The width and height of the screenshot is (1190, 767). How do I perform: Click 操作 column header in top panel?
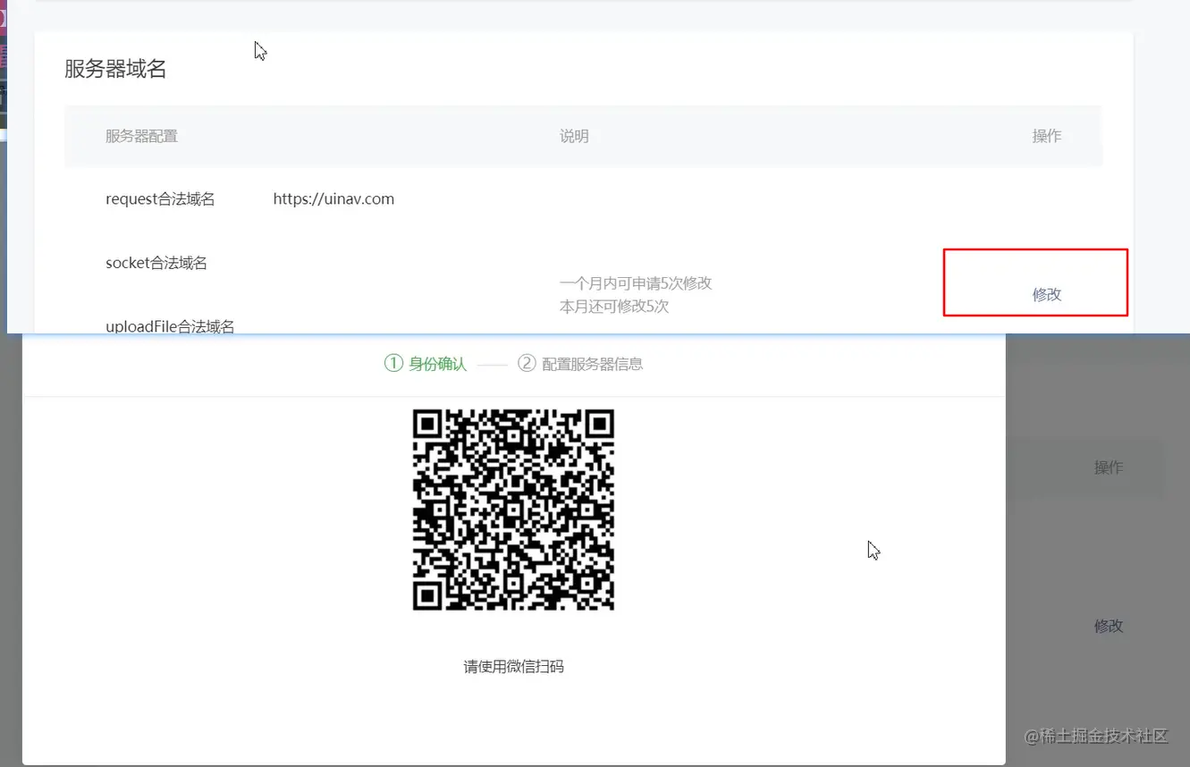pyautogui.click(x=1046, y=136)
